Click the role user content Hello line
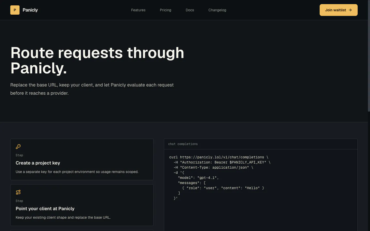Screen dimensions: 370x231 (223, 188)
